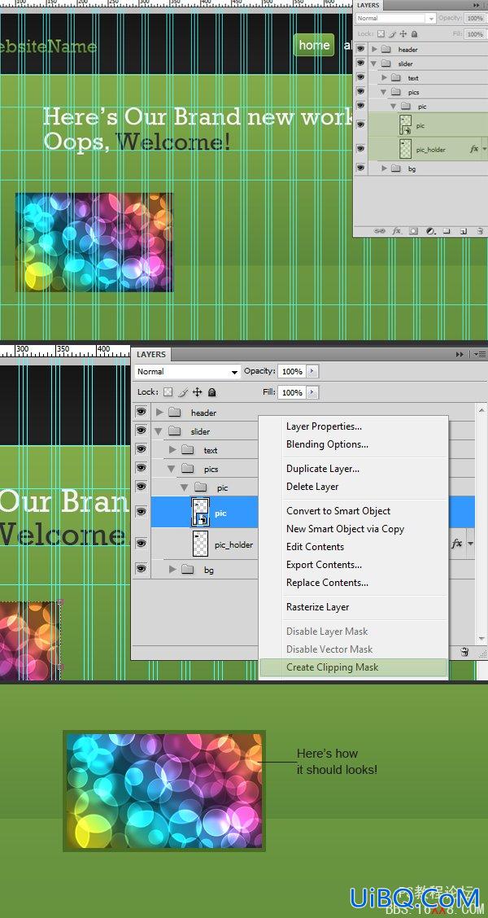The height and width of the screenshot is (918, 488).
Task: Expand pic_holder effects arrow in large panel
Action: pos(470,544)
